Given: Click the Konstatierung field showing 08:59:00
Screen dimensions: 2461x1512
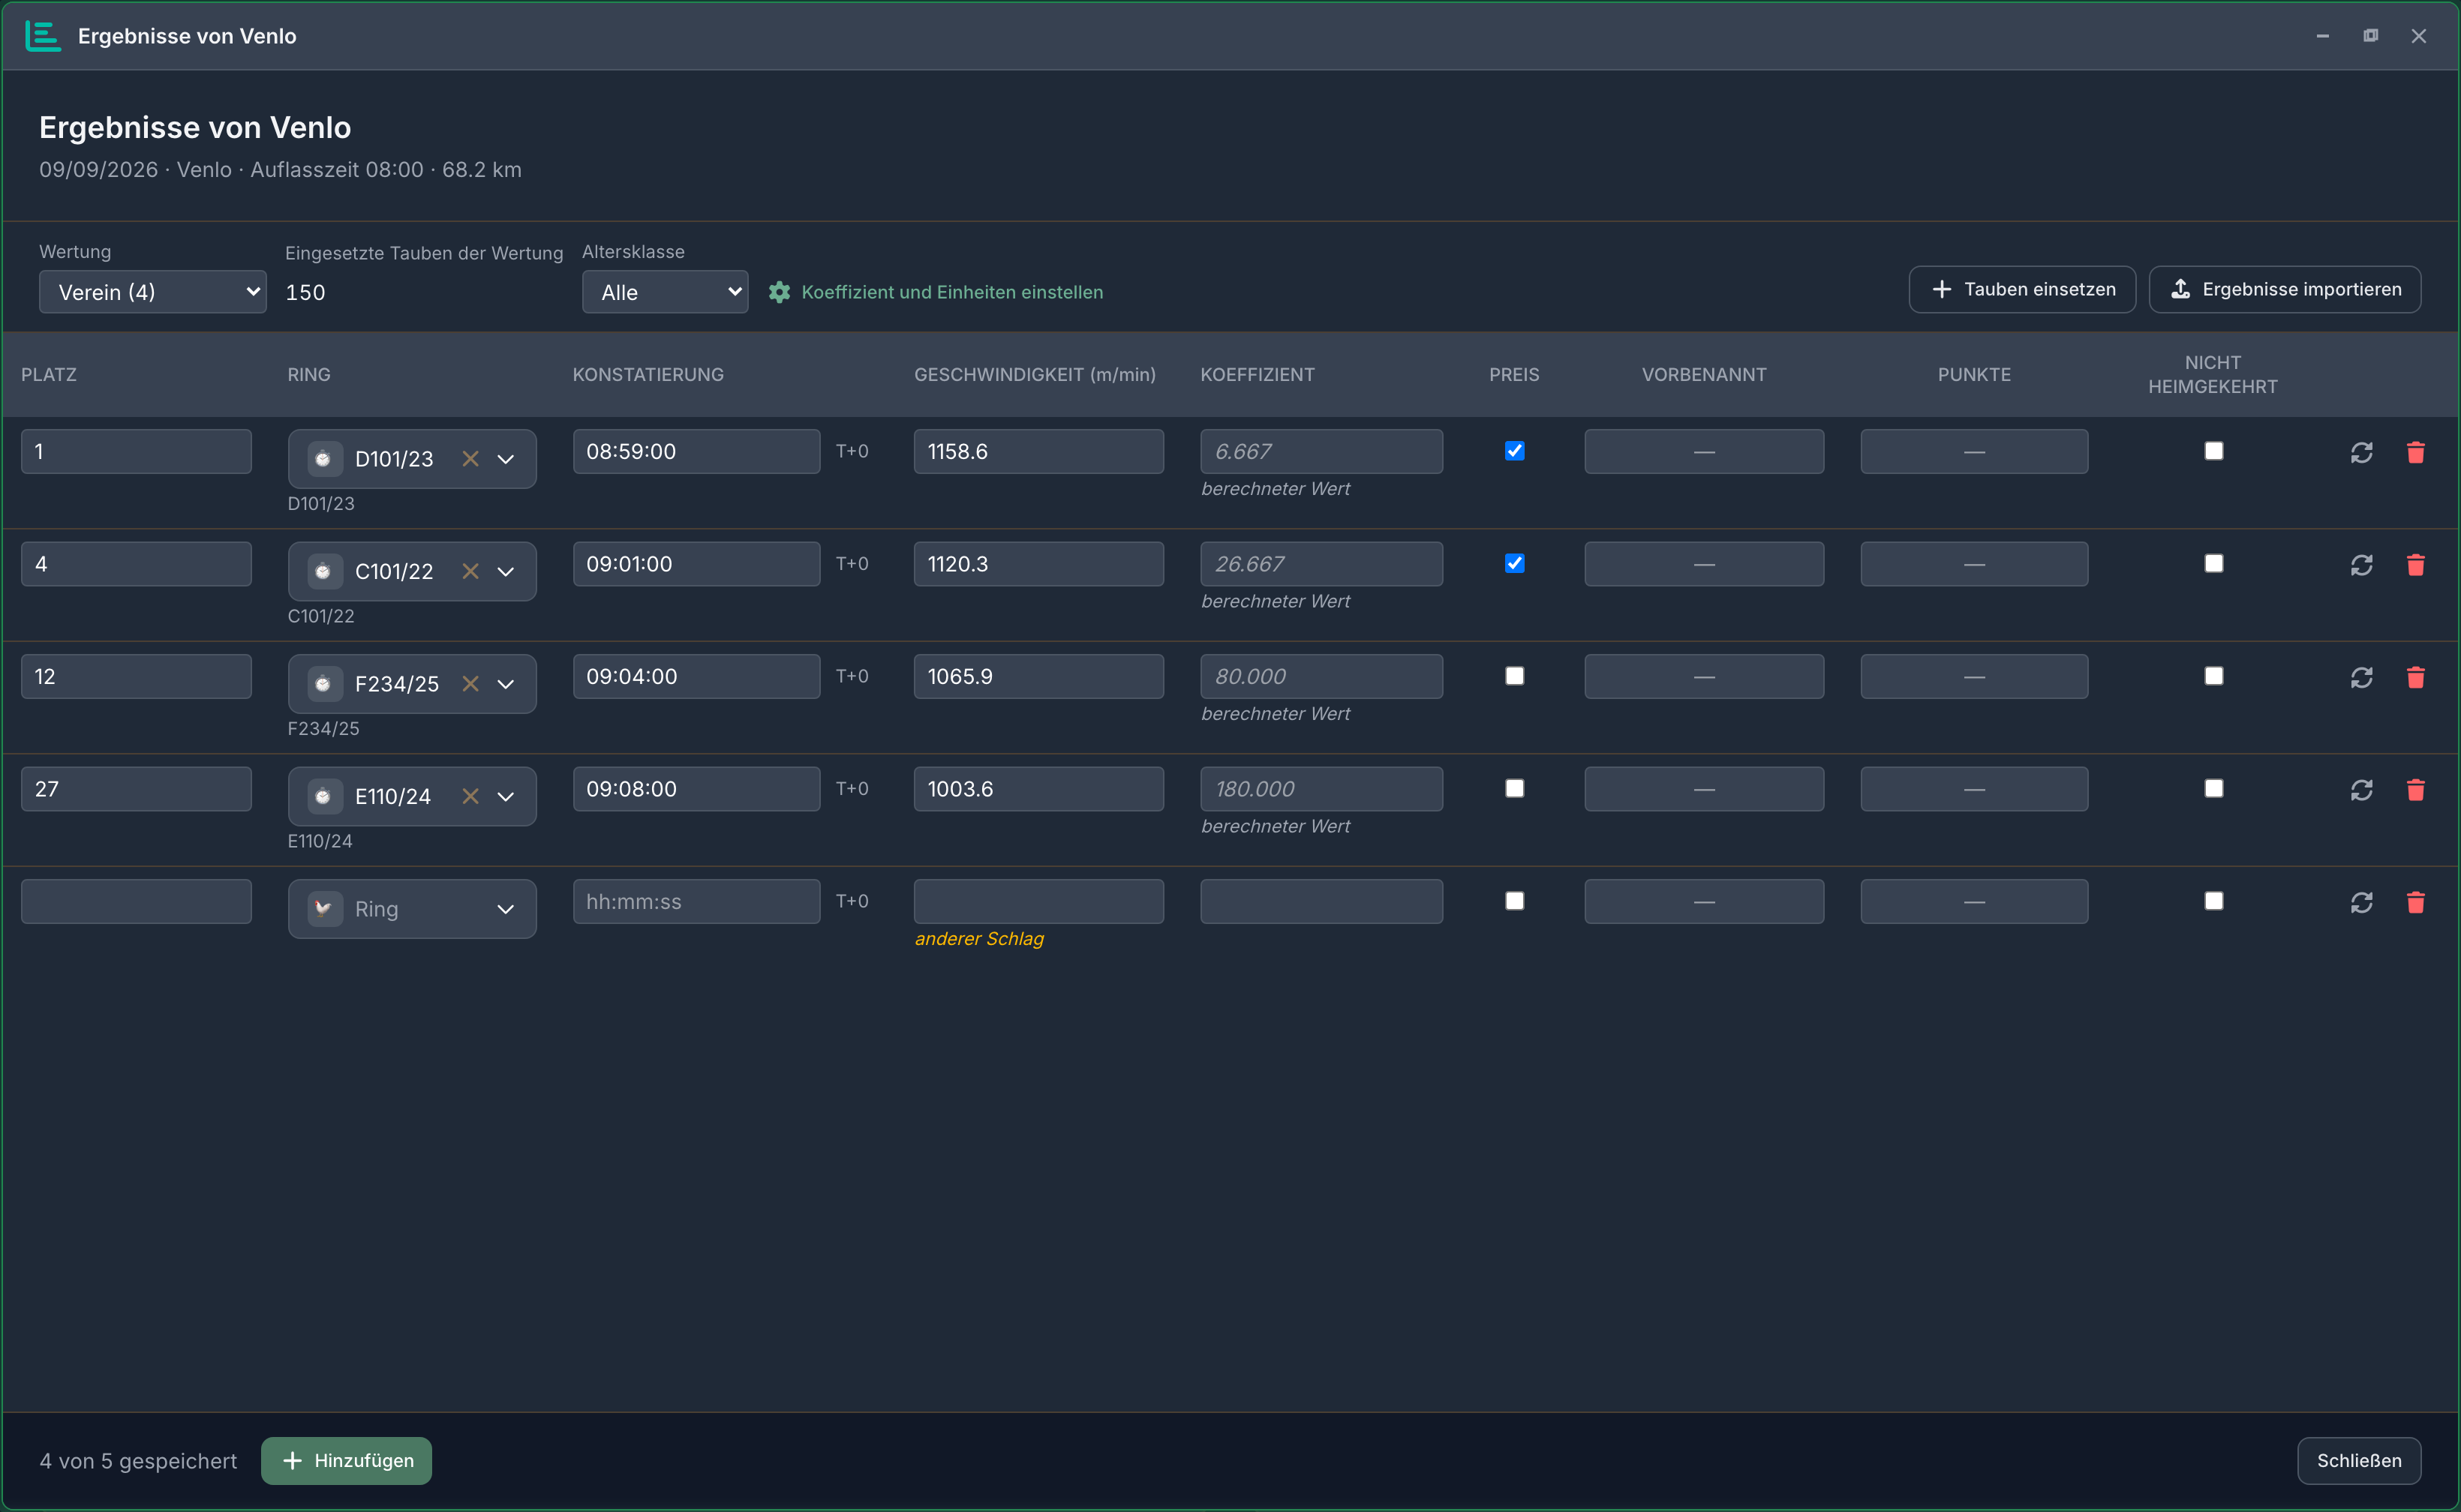Looking at the screenshot, I should coord(696,451).
